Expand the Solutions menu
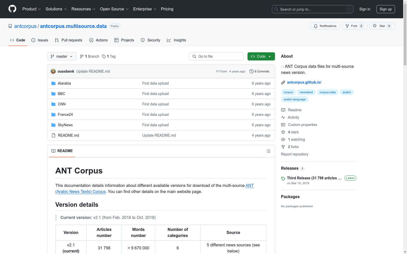407x254 pixels. coord(56,9)
